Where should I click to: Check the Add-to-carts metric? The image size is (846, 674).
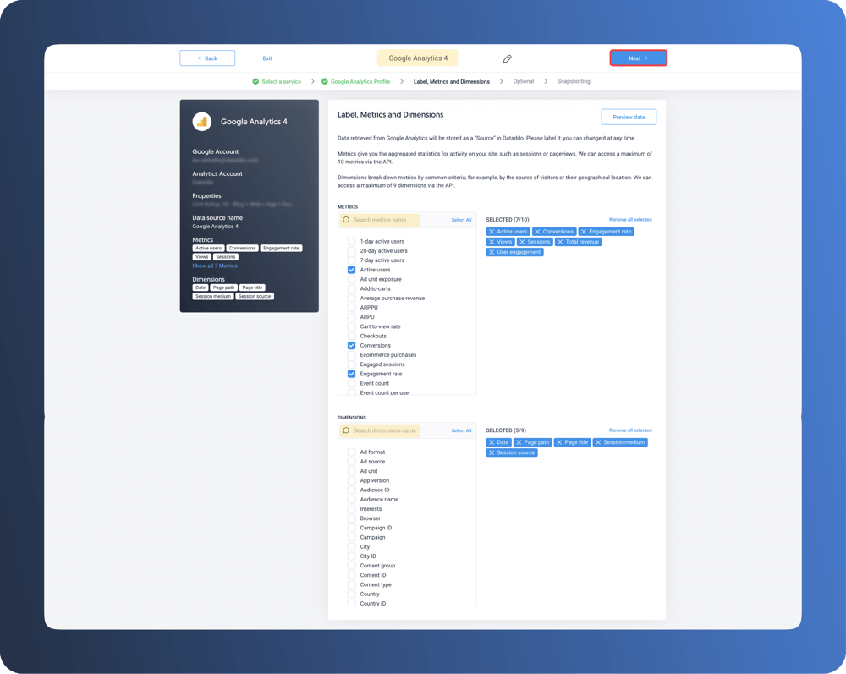pyautogui.click(x=351, y=288)
